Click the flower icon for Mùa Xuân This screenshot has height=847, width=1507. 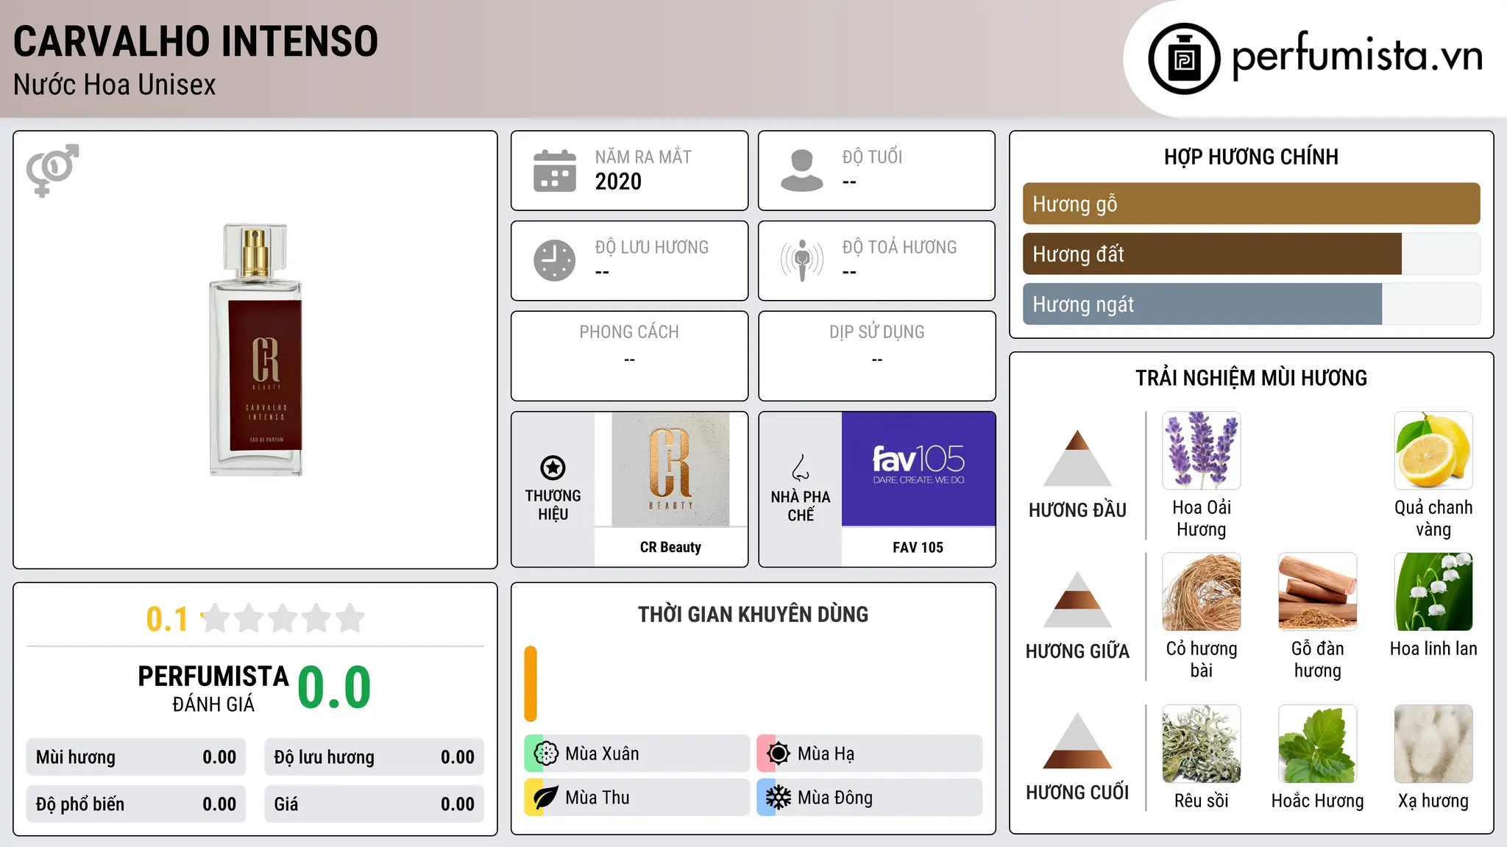546,754
